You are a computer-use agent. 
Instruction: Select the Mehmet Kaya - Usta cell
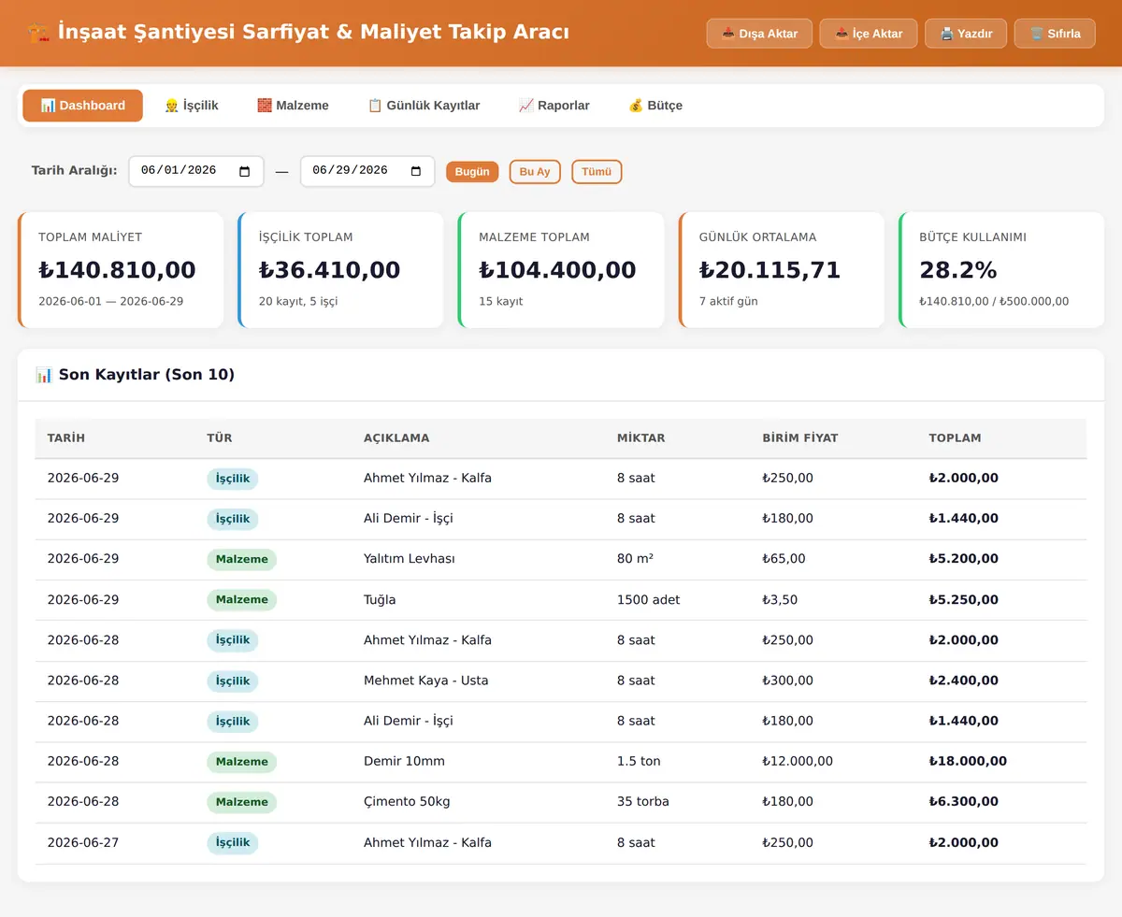[426, 681]
